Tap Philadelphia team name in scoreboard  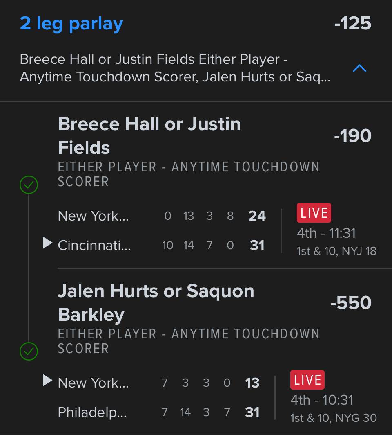pos(92,412)
